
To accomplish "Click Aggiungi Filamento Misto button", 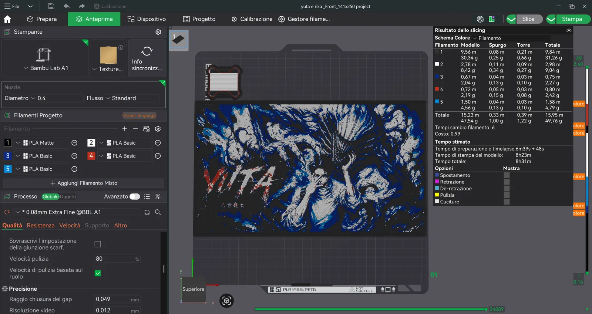I will click(x=84, y=183).
